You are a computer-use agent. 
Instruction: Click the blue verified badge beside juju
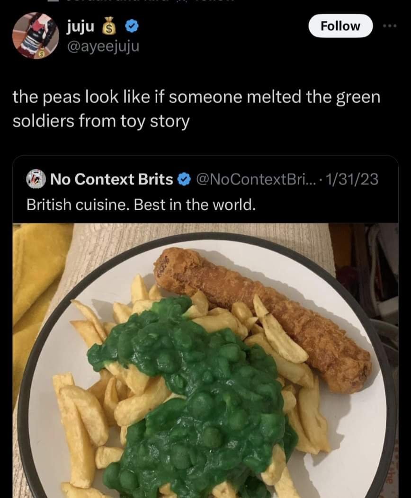click(132, 27)
